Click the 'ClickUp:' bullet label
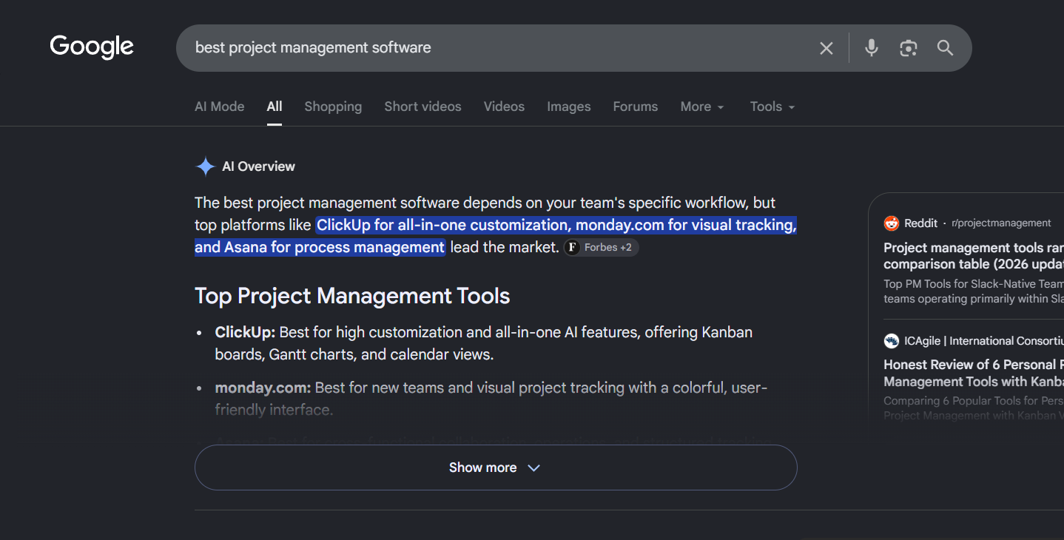The height and width of the screenshot is (540, 1064). pos(245,332)
